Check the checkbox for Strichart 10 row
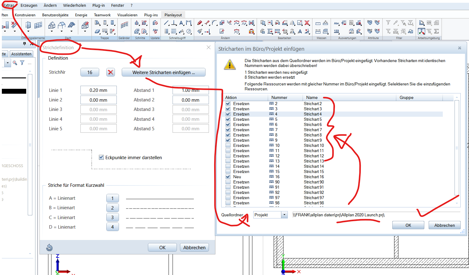 click(x=228, y=145)
